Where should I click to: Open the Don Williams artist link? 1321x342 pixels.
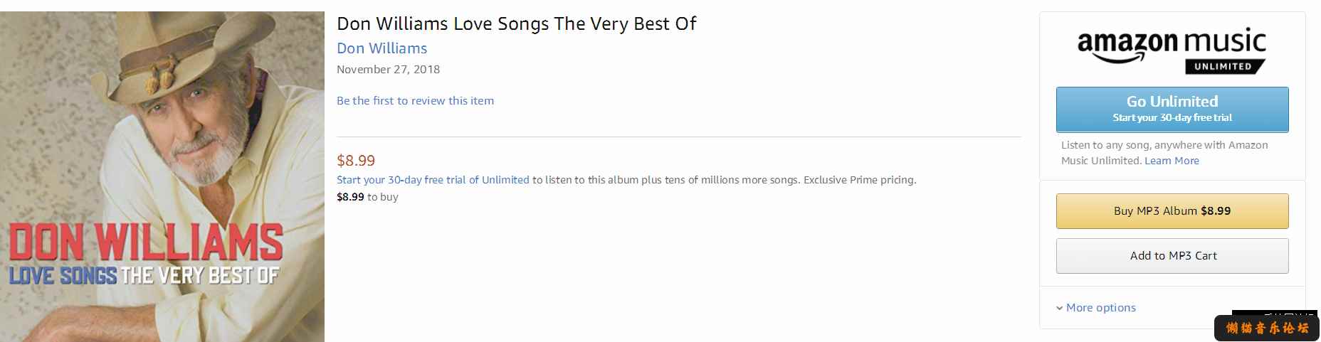click(382, 48)
